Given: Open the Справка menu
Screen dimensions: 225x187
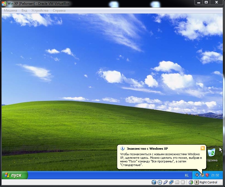Looking at the screenshot, I should [x=59, y=10].
